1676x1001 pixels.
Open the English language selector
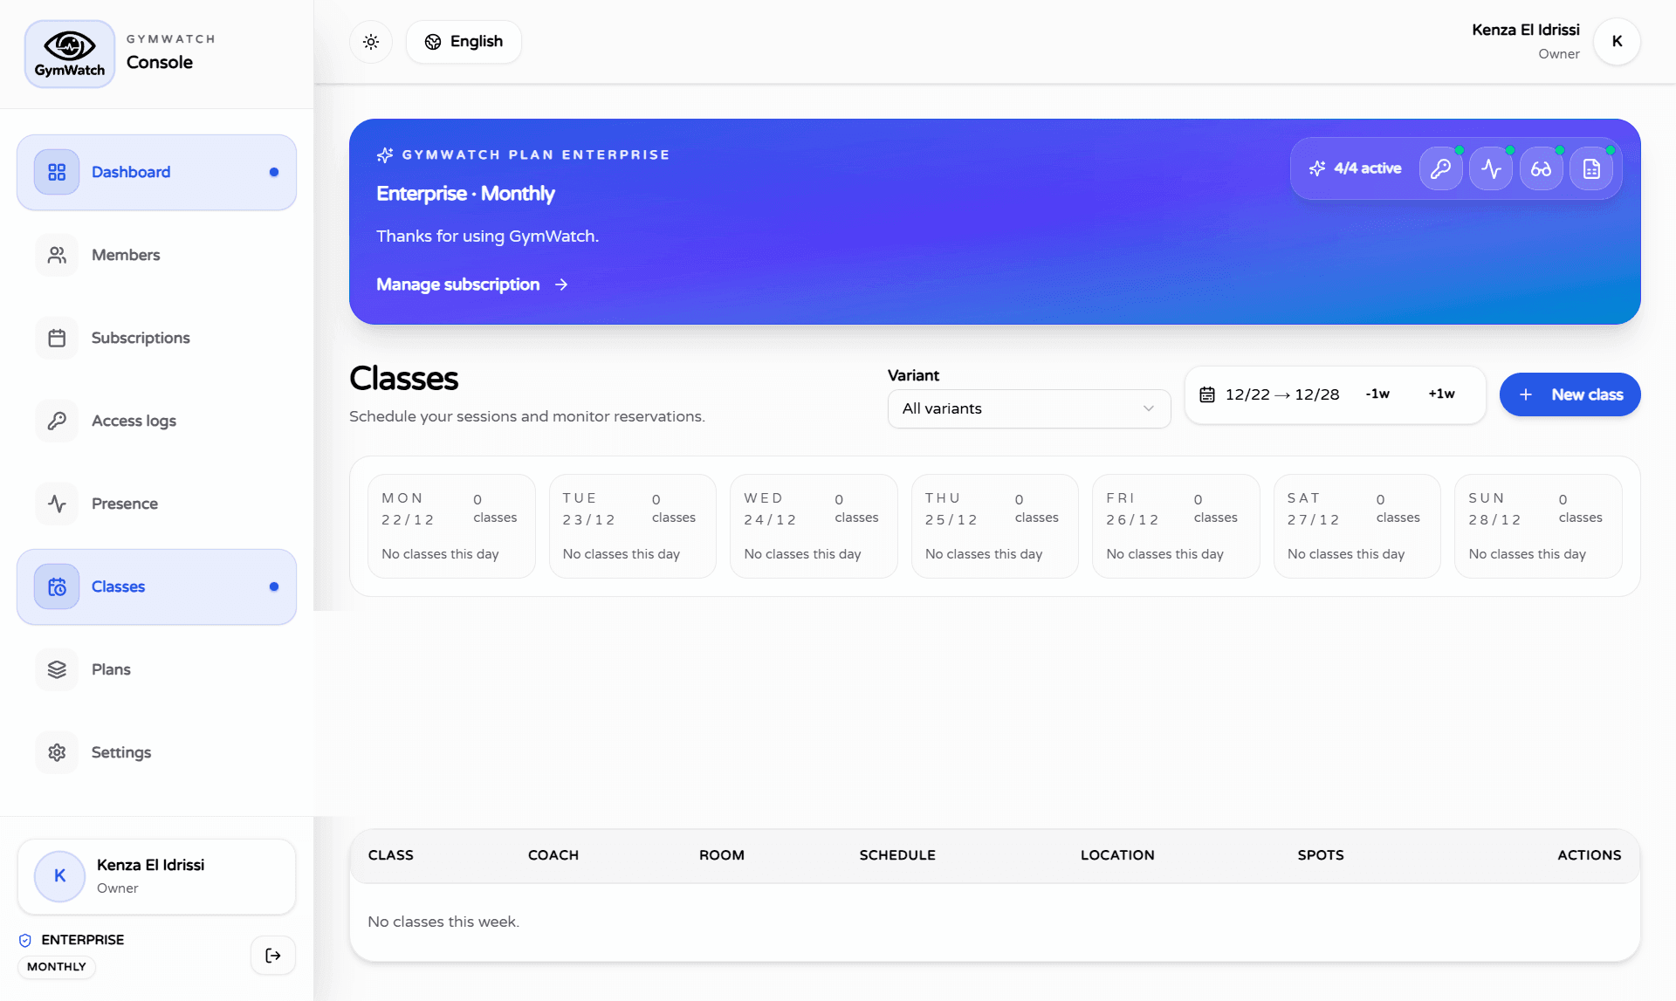tap(464, 41)
